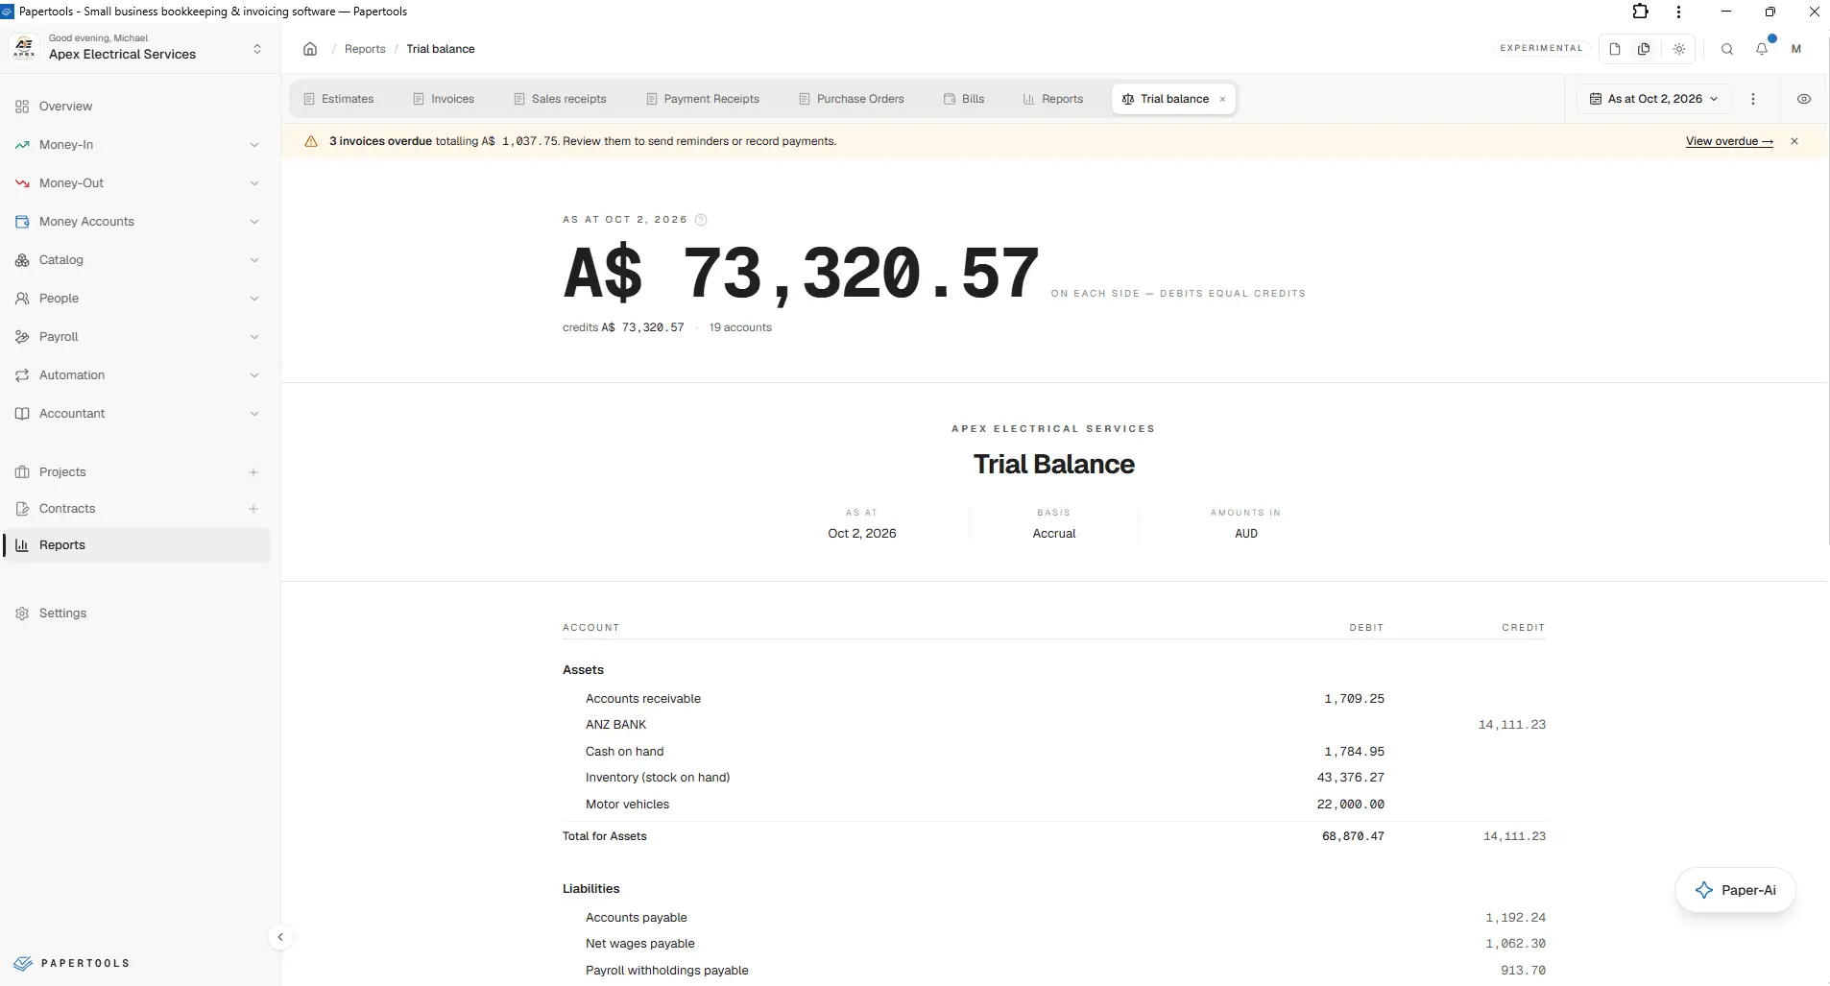Click the Papertools logo at sidebar bottom
Screen dimensions: 1830x986
tap(72, 963)
